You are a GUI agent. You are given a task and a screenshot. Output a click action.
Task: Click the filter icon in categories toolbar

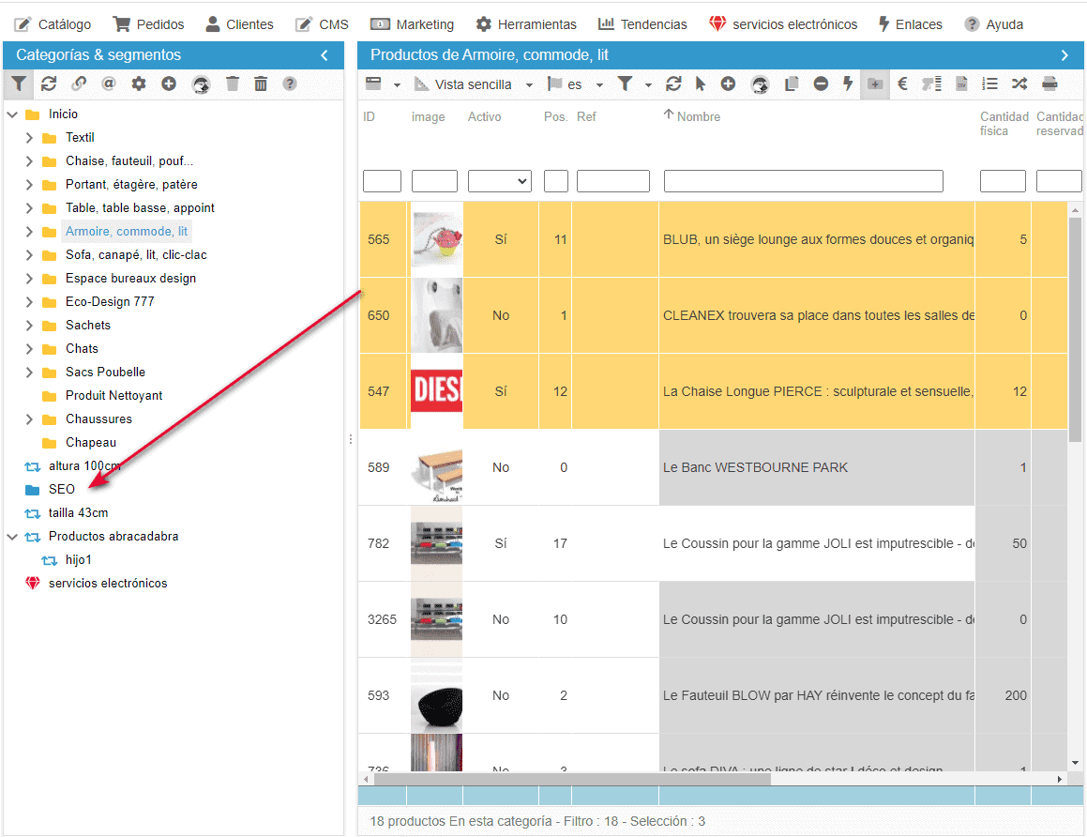pos(19,84)
